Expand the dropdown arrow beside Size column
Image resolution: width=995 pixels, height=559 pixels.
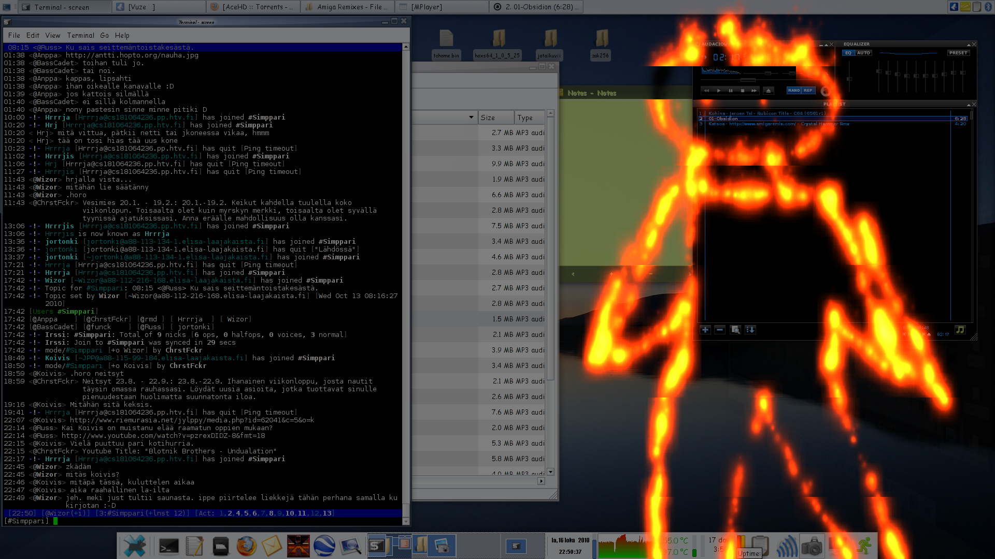pyautogui.click(x=471, y=117)
